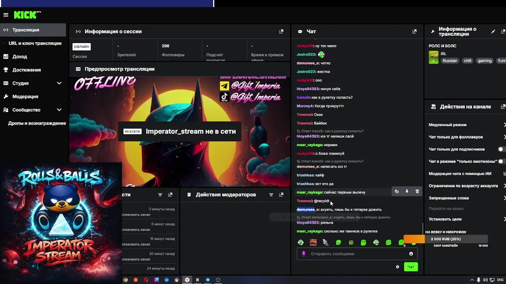Screen dimensions: 506x284
Task: Click username Murzey4 in chat
Action: point(305,106)
